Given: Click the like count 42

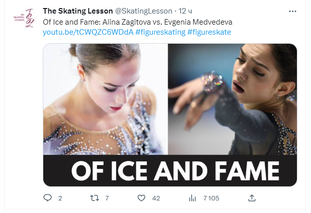Looking at the screenshot, I should coord(156,198).
